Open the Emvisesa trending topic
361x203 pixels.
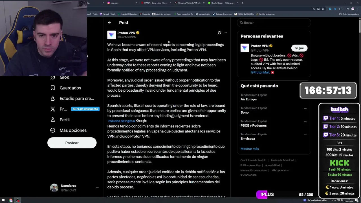(x=248, y=139)
